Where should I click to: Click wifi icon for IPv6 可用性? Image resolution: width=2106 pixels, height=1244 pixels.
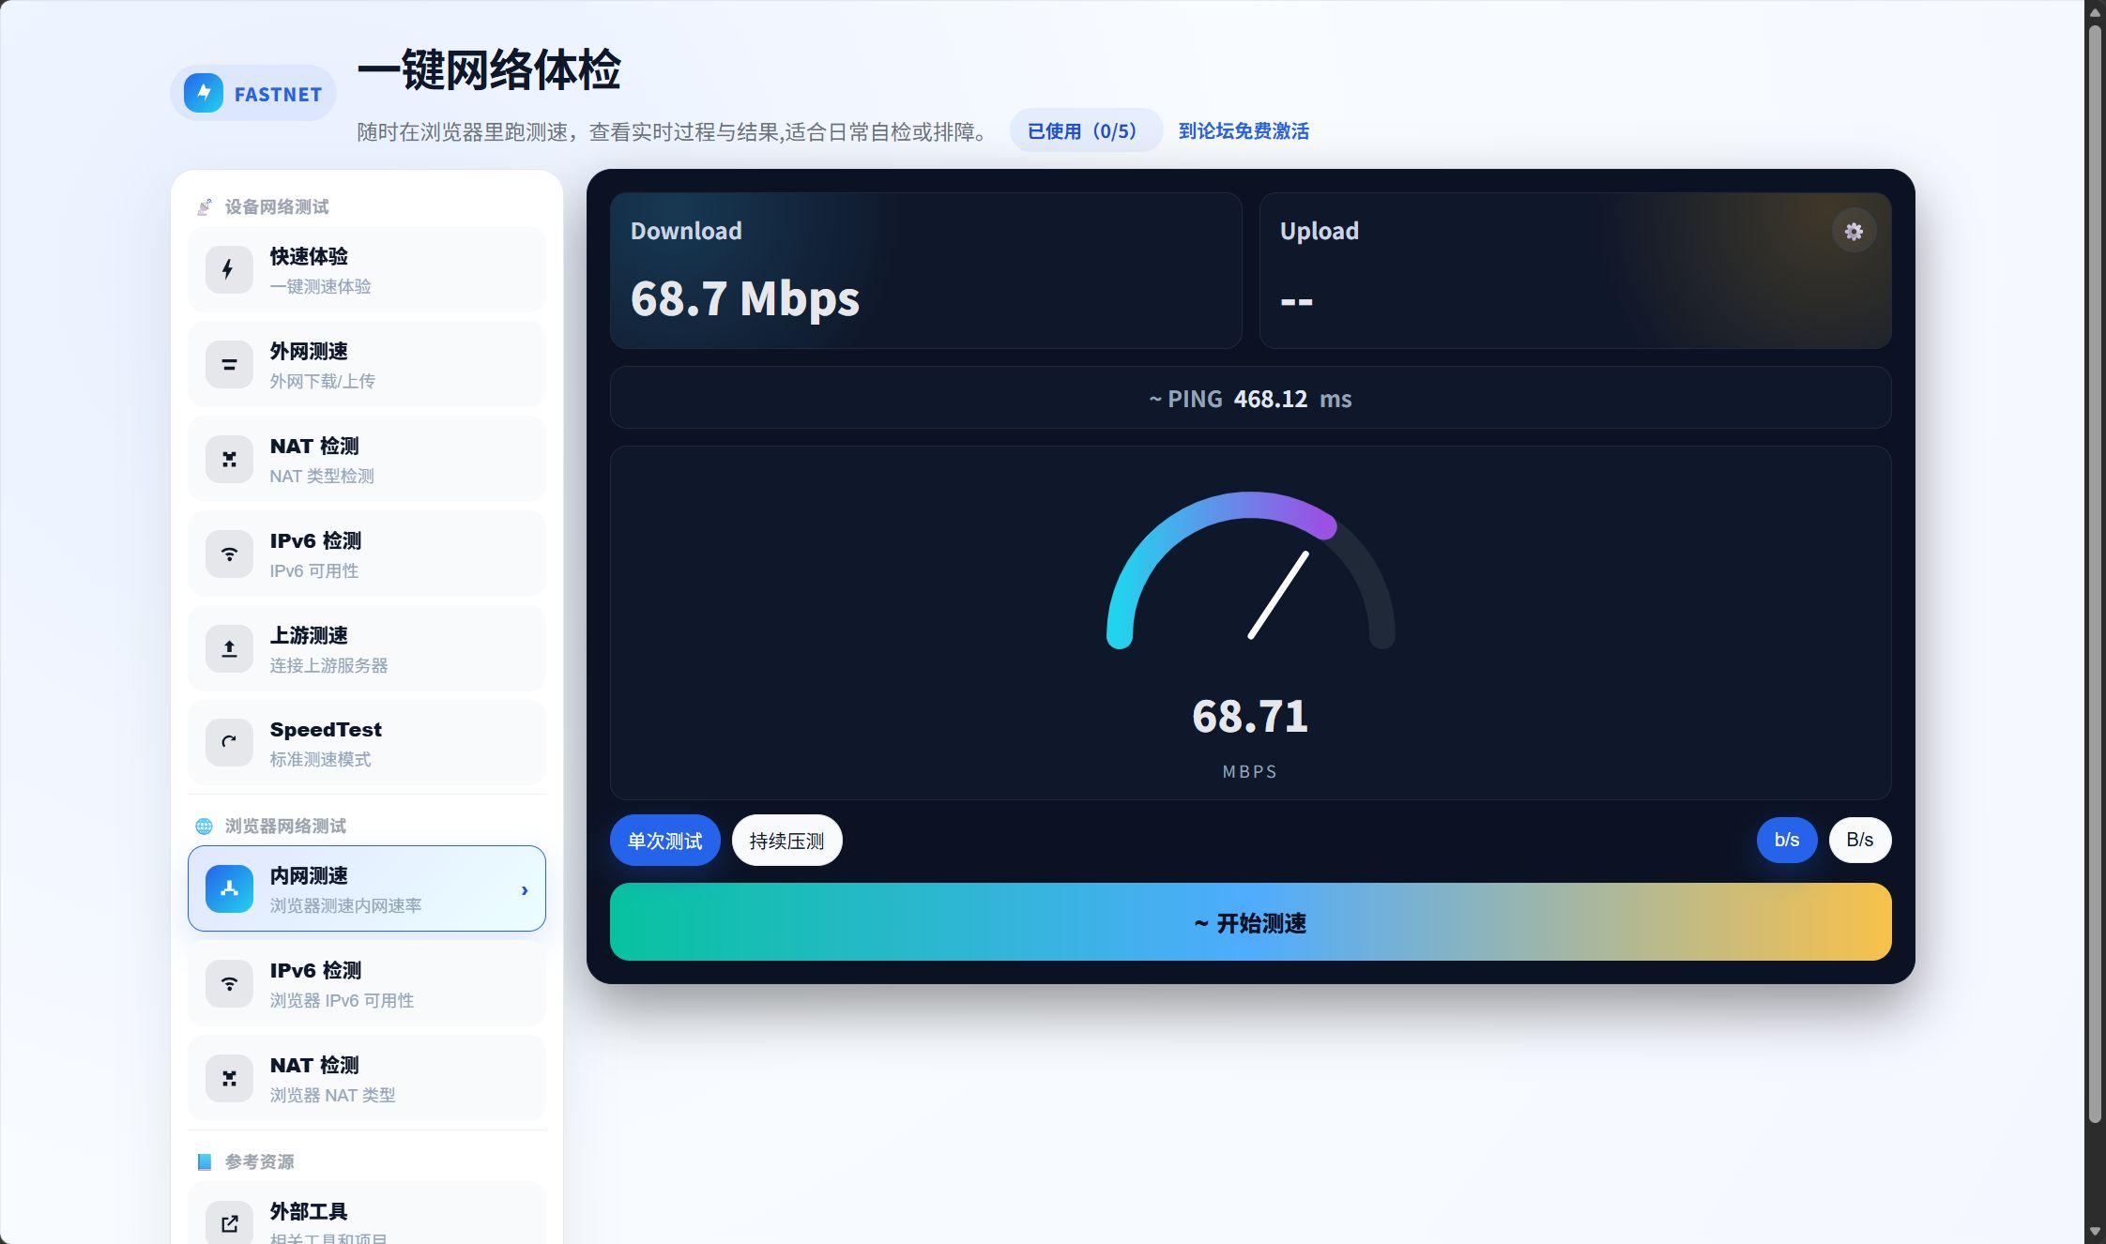[x=229, y=554]
